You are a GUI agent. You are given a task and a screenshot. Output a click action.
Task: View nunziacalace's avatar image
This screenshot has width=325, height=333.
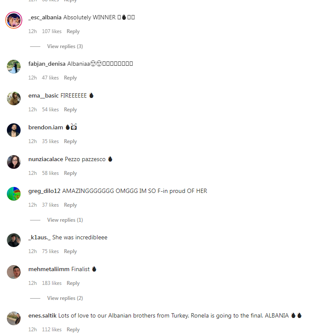tap(14, 162)
